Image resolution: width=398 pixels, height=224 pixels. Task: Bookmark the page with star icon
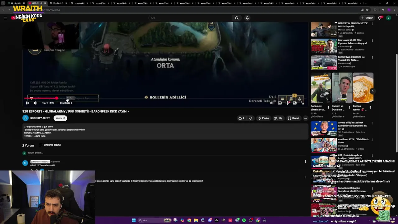pos(367,10)
